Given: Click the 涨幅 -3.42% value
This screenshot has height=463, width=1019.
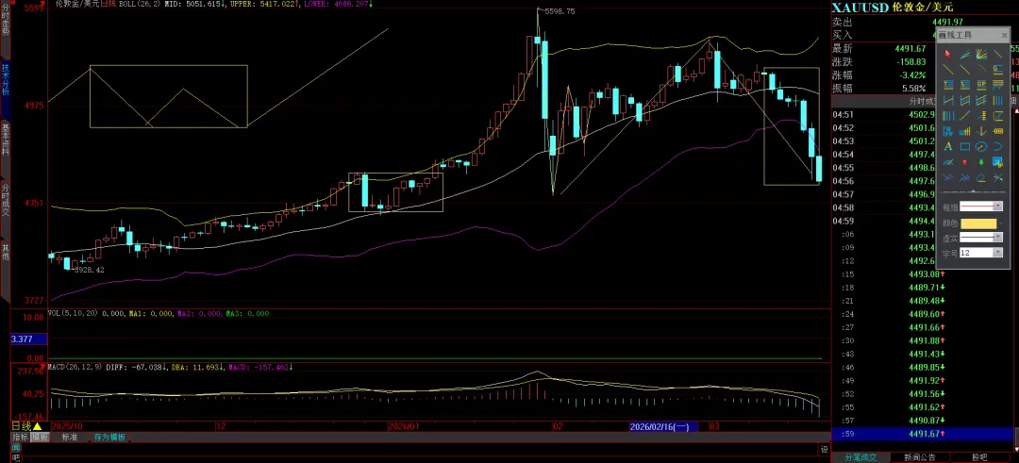Looking at the screenshot, I should pos(913,74).
